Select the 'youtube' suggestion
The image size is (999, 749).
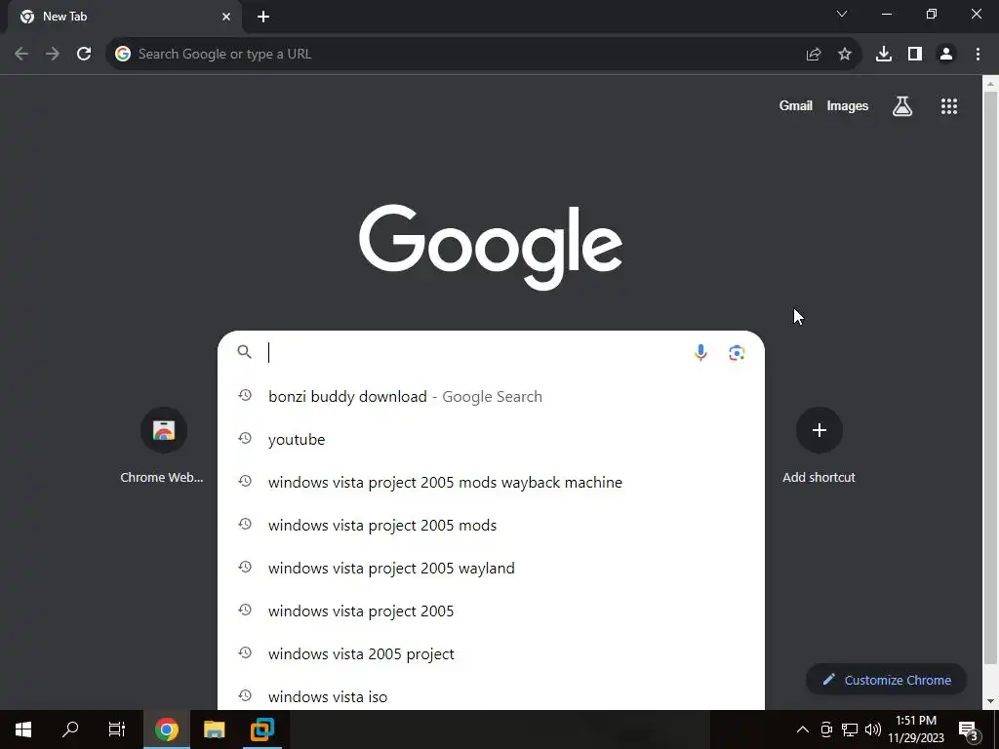491,439
